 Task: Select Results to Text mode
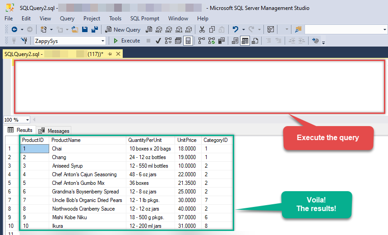(x=235, y=41)
